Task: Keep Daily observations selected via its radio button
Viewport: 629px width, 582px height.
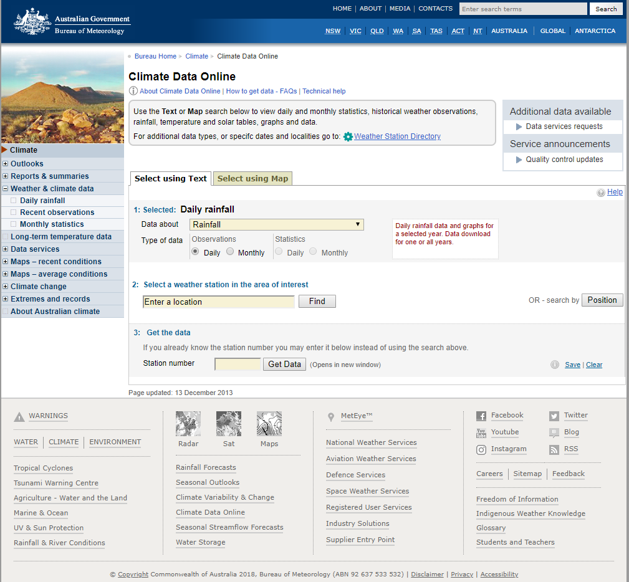Action: 196,252
